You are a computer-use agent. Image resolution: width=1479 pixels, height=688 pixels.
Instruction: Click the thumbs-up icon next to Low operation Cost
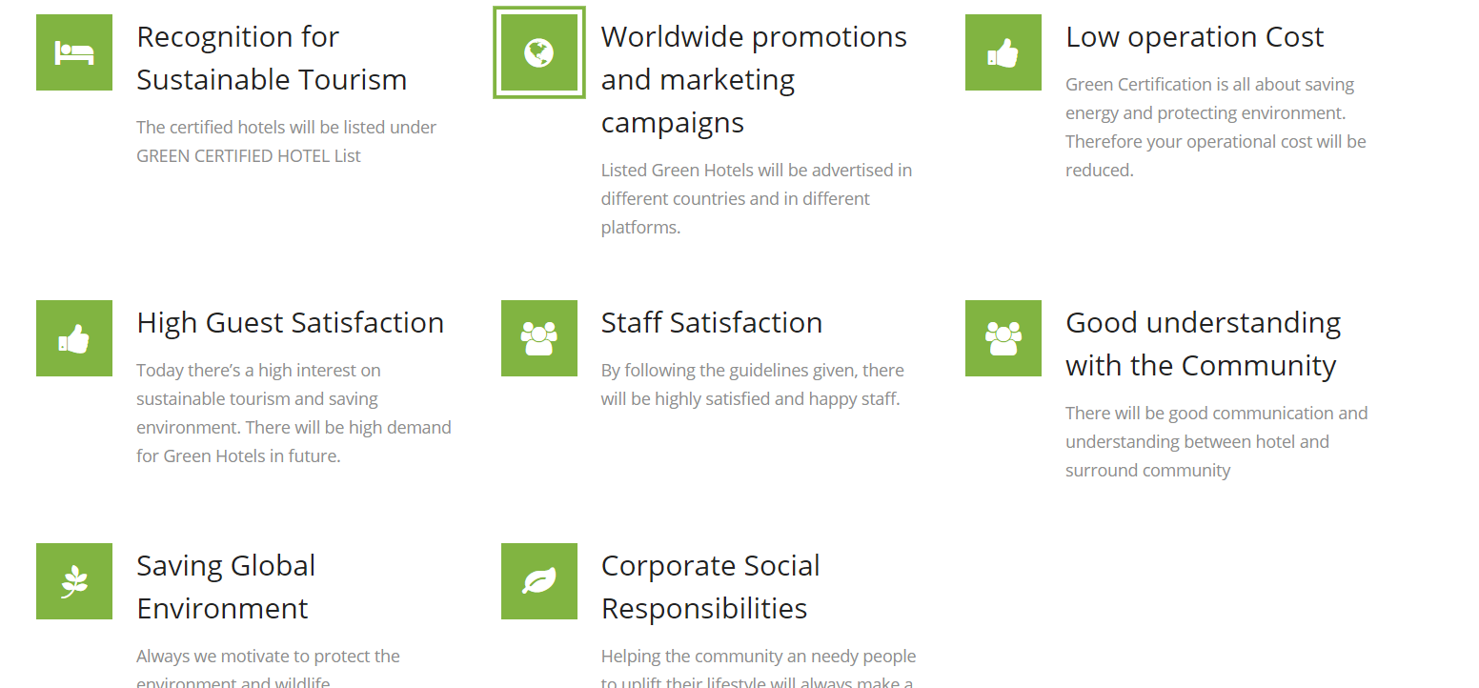[x=1003, y=52]
